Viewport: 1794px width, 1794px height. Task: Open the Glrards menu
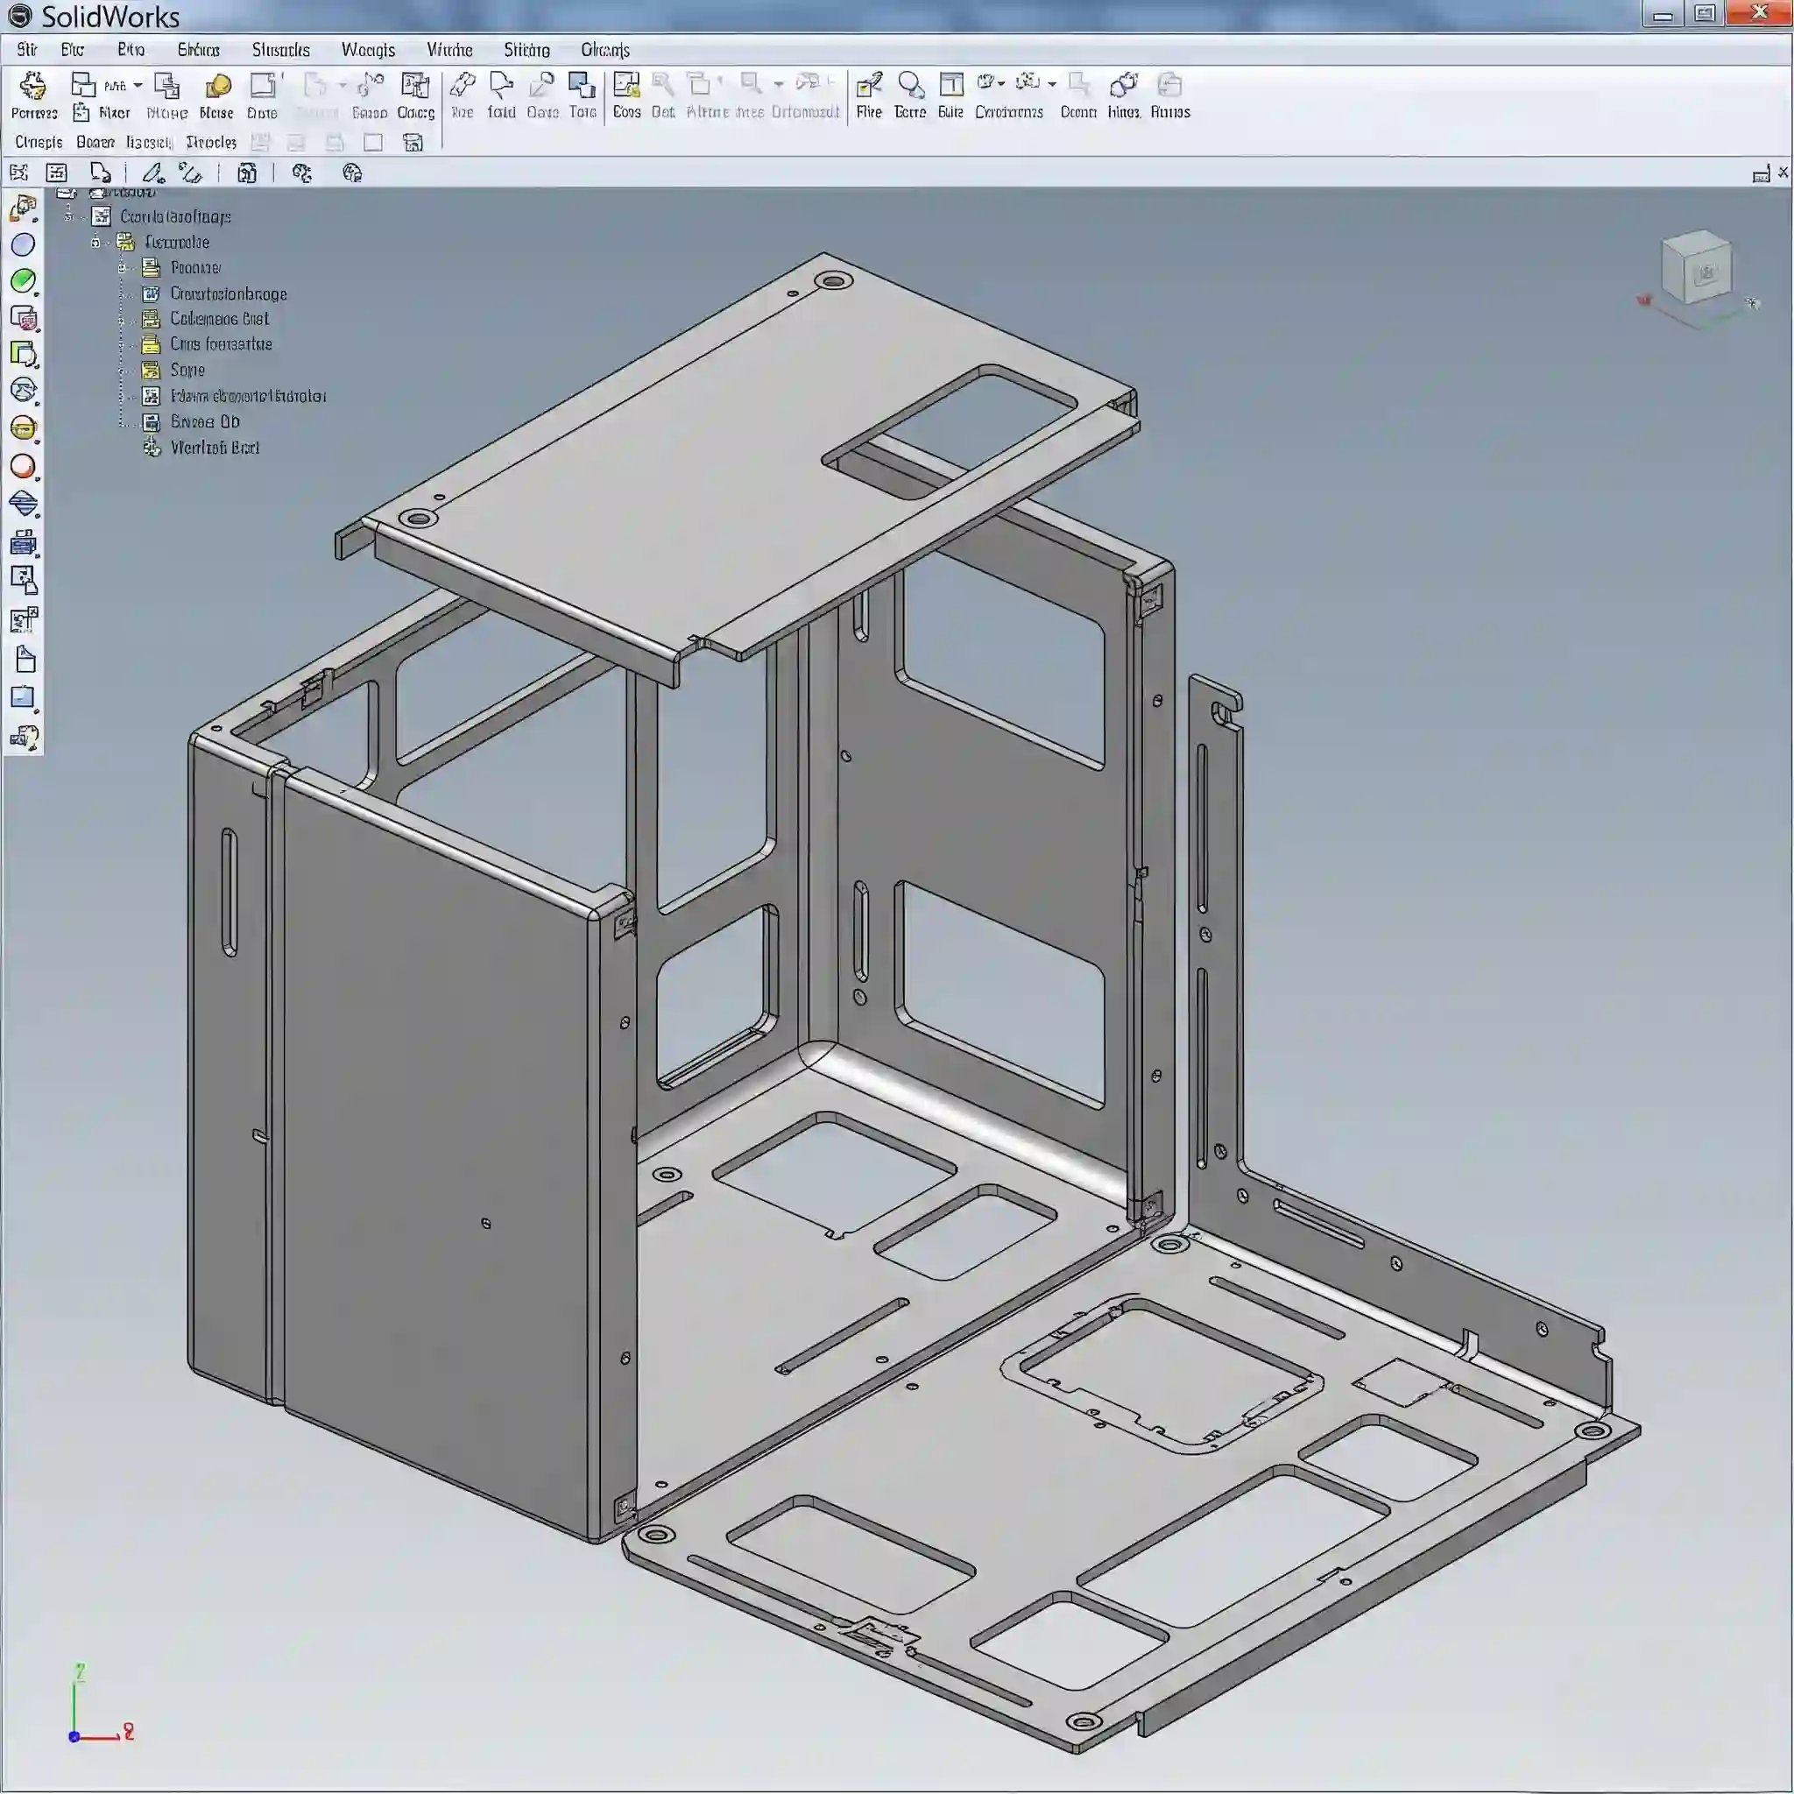click(x=605, y=50)
